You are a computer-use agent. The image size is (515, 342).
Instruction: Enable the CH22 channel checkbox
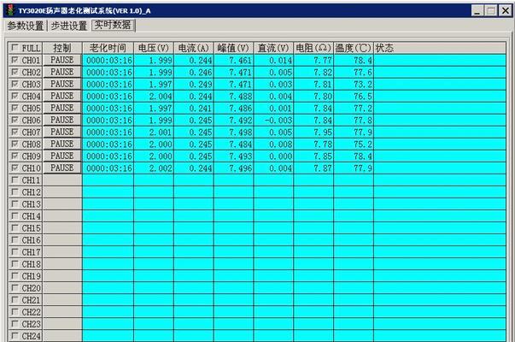pyautogui.click(x=15, y=312)
